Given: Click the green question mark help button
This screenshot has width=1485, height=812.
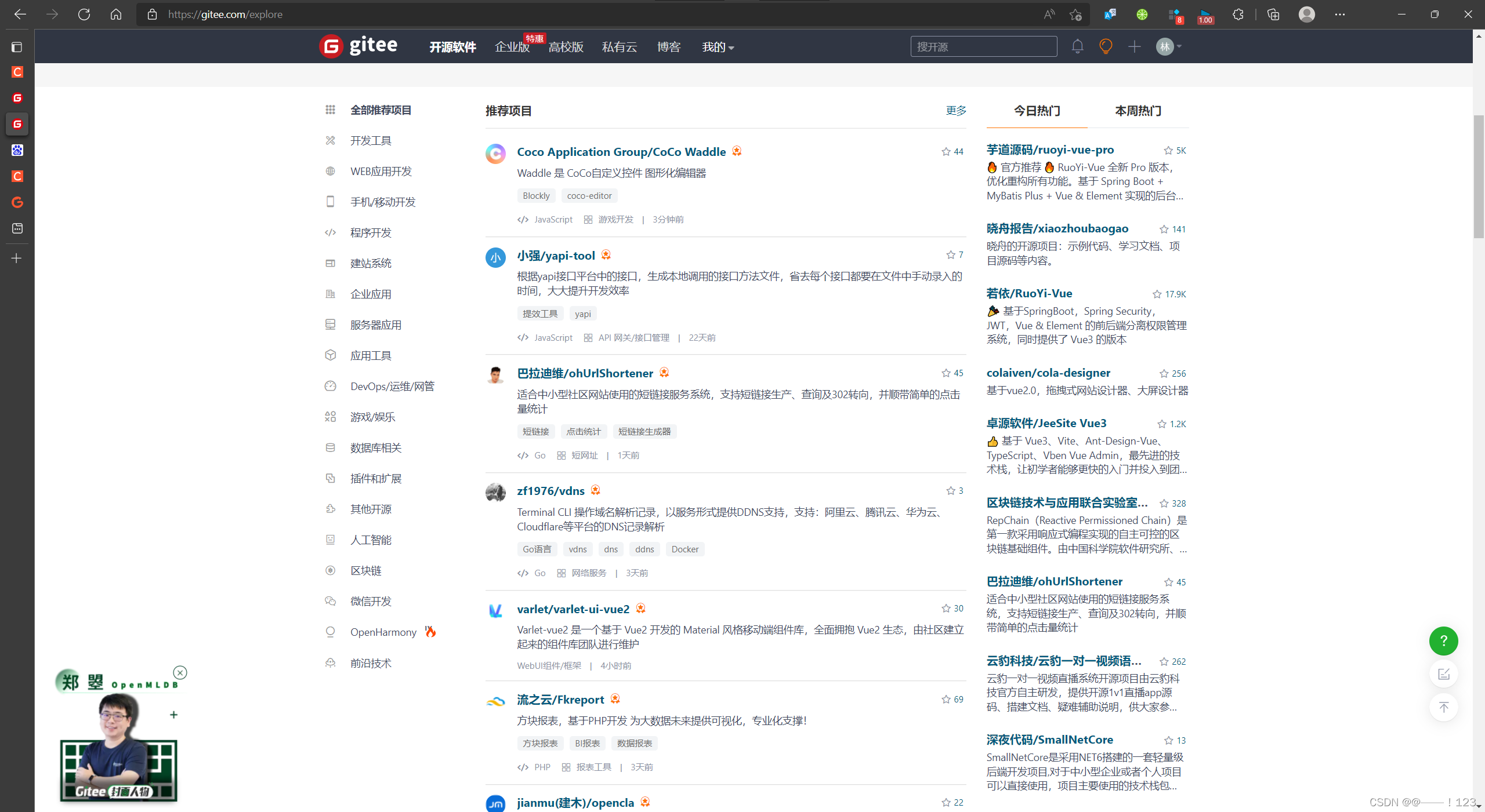Looking at the screenshot, I should click(1444, 641).
